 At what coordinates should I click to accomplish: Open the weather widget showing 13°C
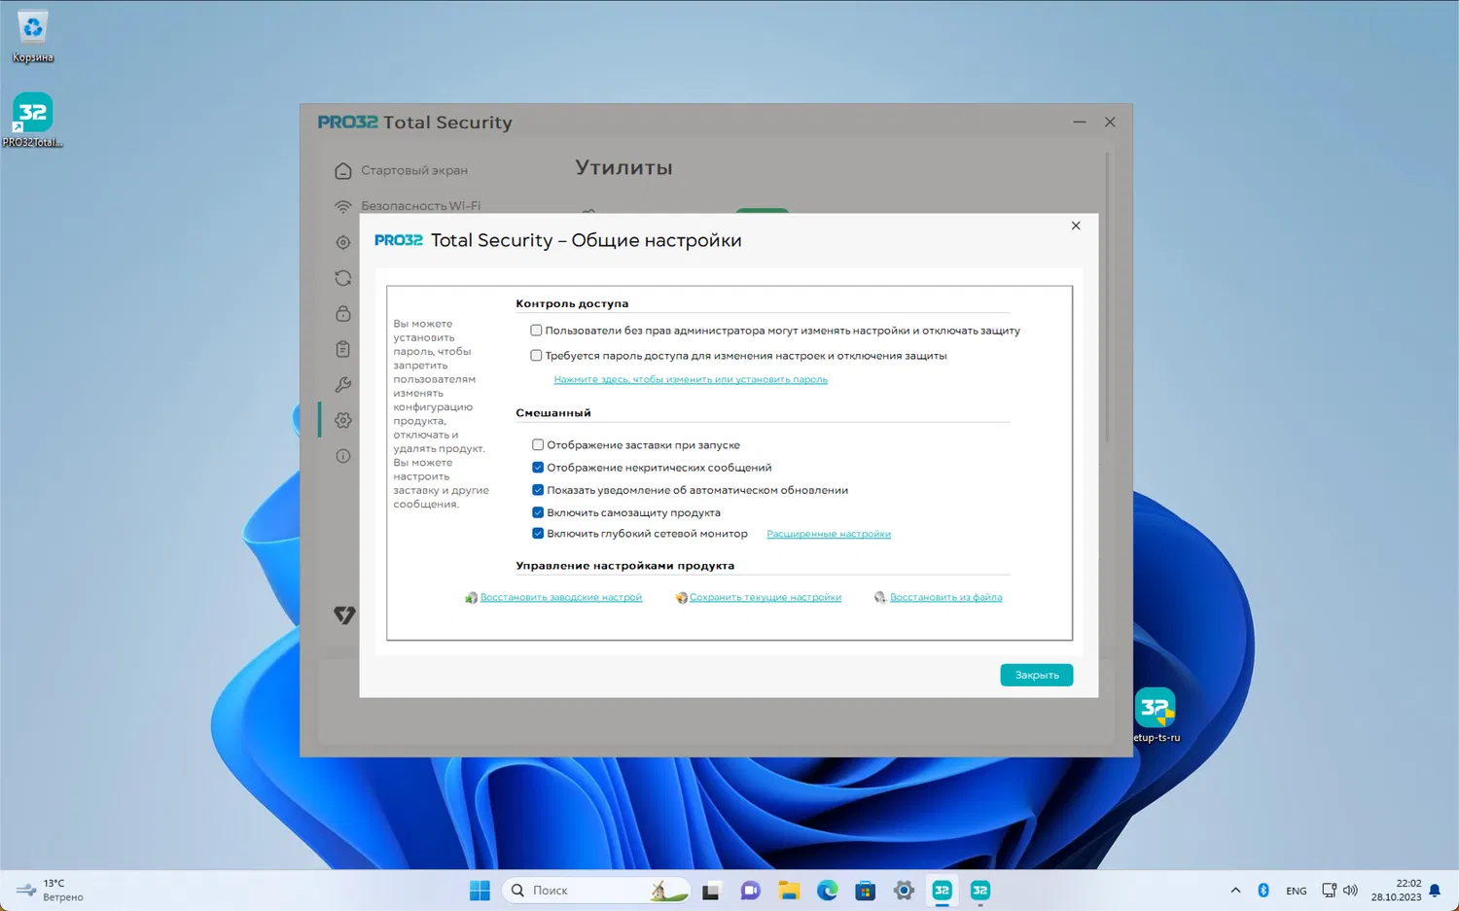[x=51, y=891]
